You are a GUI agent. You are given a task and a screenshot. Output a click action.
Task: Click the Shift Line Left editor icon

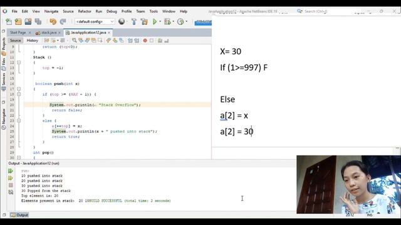[x=130, y=41]
